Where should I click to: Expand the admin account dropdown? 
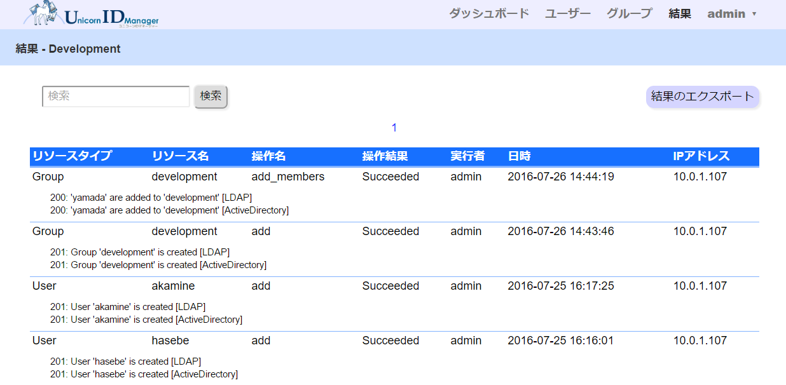(732, 13)
